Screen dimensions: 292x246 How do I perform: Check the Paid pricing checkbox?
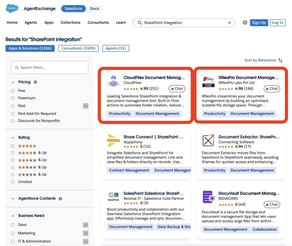point(13,106)
